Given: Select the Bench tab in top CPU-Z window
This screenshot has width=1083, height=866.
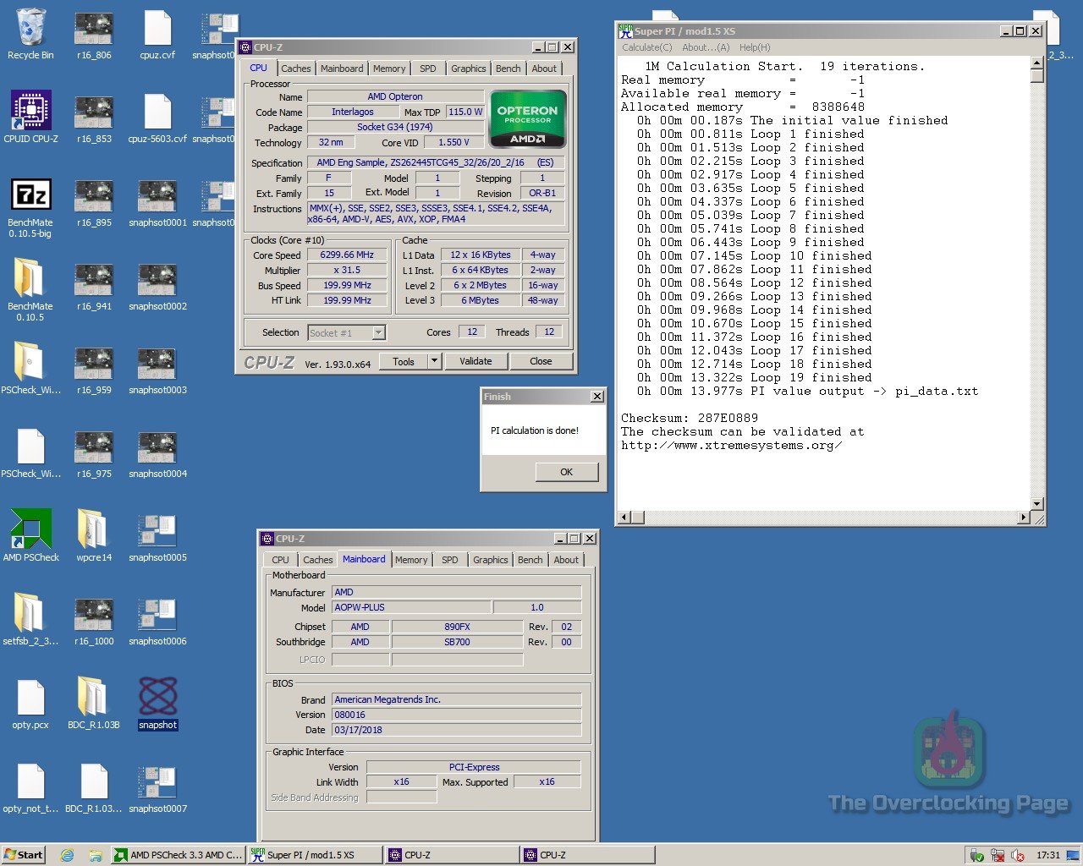Looking at the screenshot, I should coord(508,69).
